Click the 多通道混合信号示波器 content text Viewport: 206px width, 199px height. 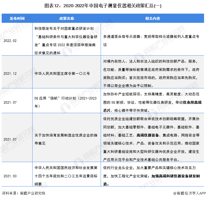pyautogui.click(x=123, y=36)
